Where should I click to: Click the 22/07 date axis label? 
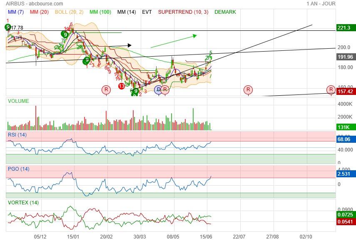(x=239, y=237)
